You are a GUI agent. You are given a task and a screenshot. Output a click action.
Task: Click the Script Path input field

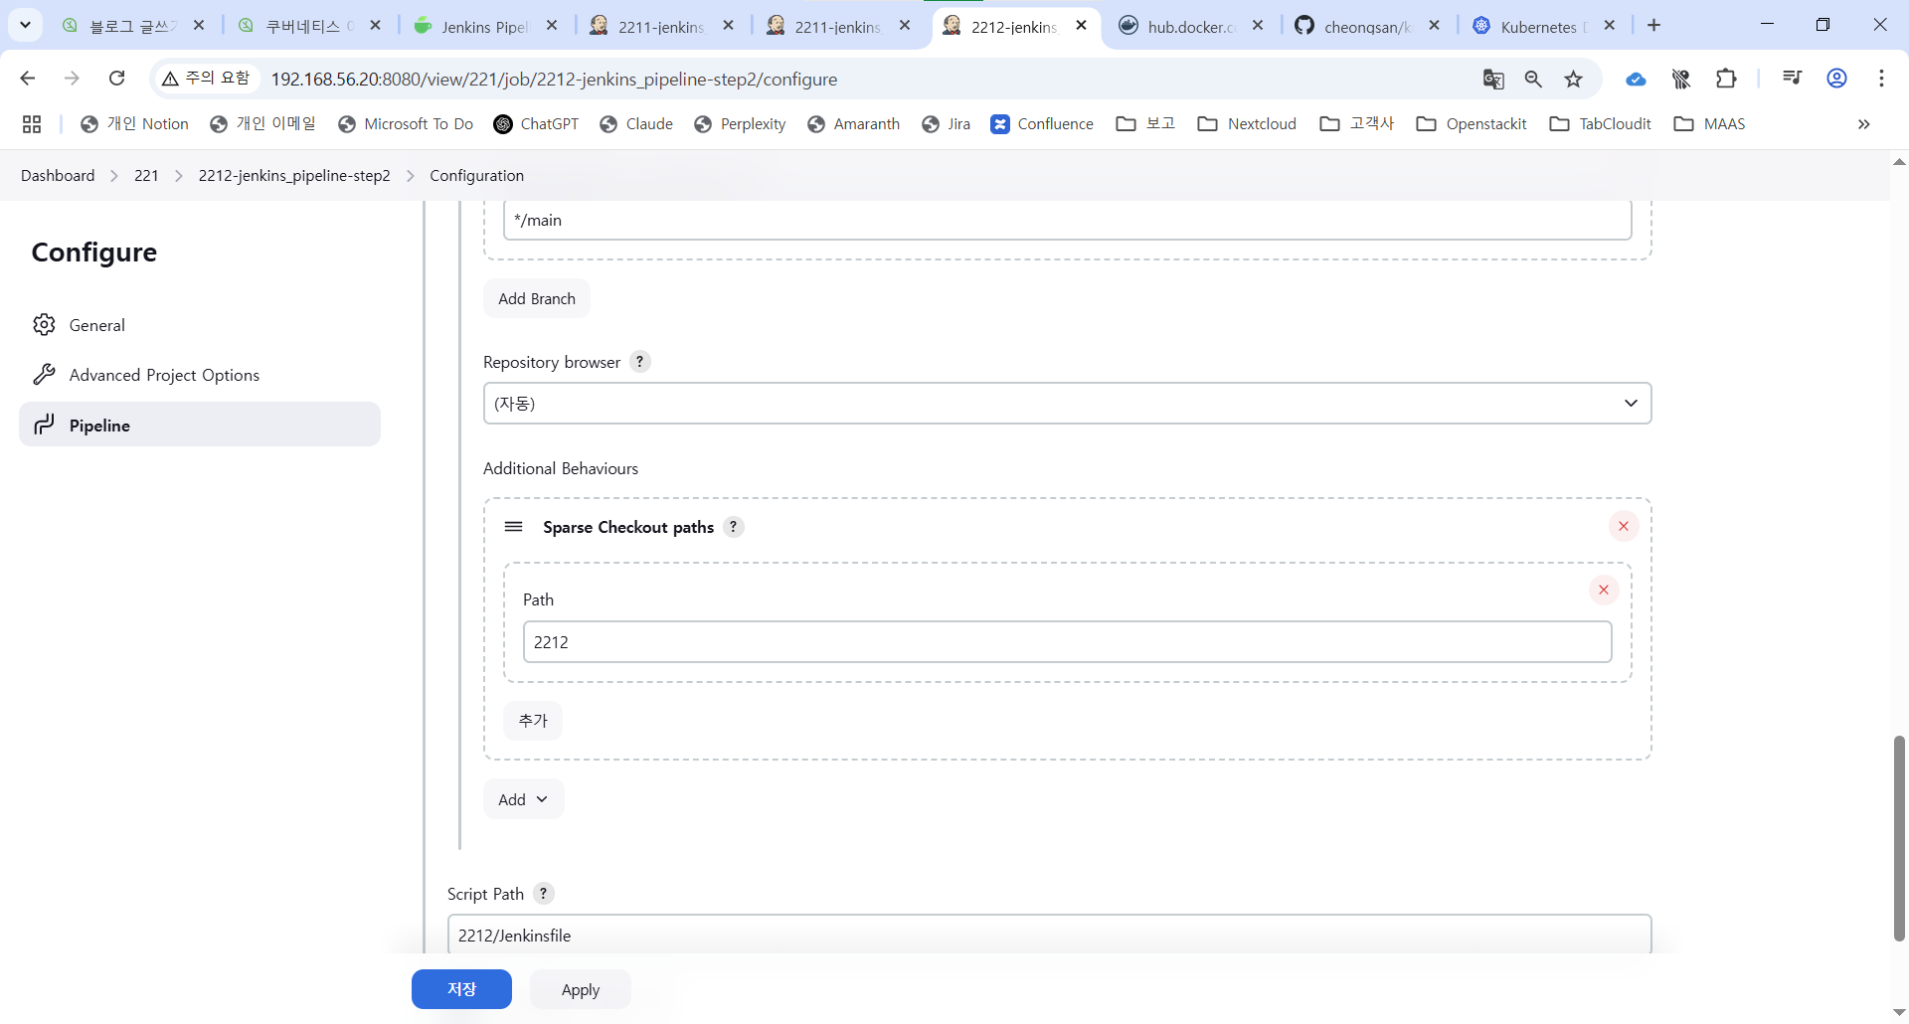click(x=1049, y=935)
